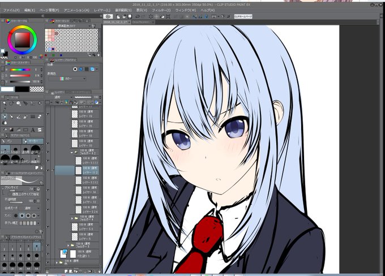Click the CLIP STUDIO launcher icon in command bar
This screenshot has height=276, width=385.
pos(108,16)
